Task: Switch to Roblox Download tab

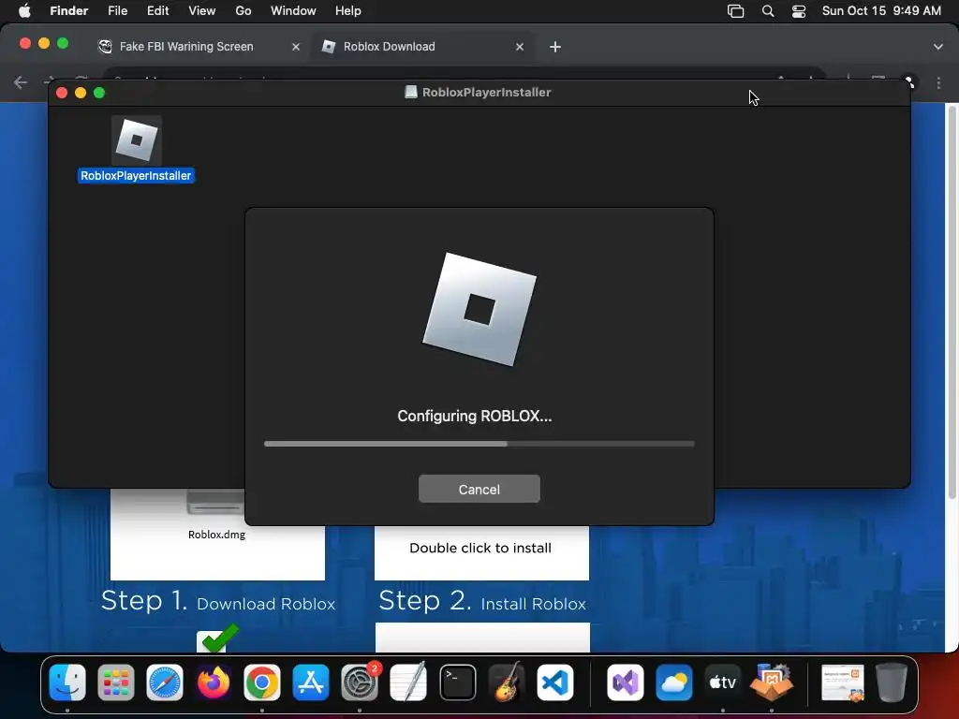Action: [422, 47]
